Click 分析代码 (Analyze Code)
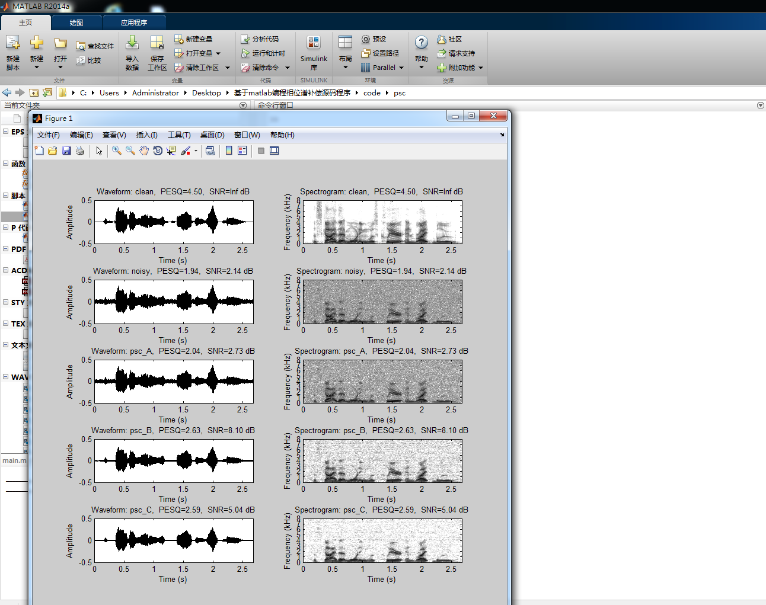 pos(260,39)
